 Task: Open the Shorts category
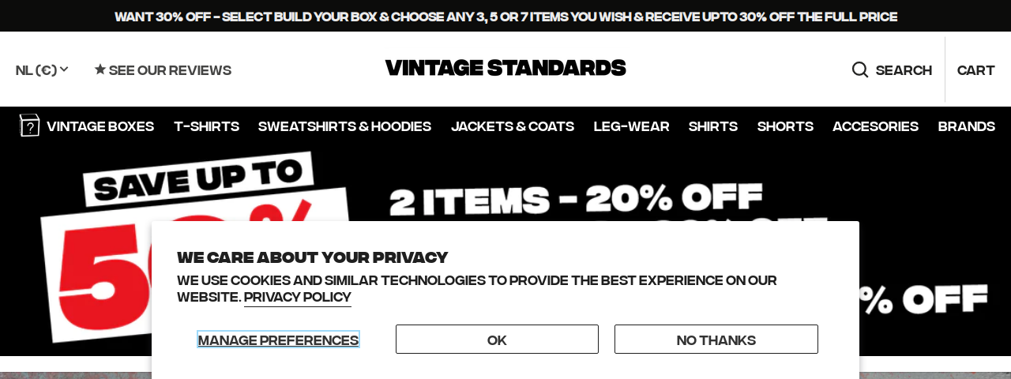click(785, 126)
